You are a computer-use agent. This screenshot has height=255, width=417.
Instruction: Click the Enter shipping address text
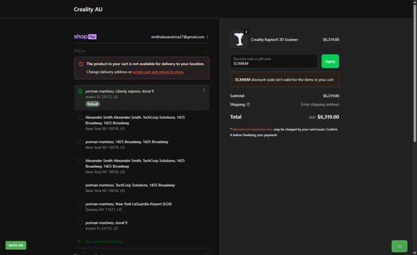(x=320, y=104)
